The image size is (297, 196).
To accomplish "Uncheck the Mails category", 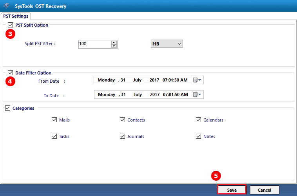I will coord(54,120).
